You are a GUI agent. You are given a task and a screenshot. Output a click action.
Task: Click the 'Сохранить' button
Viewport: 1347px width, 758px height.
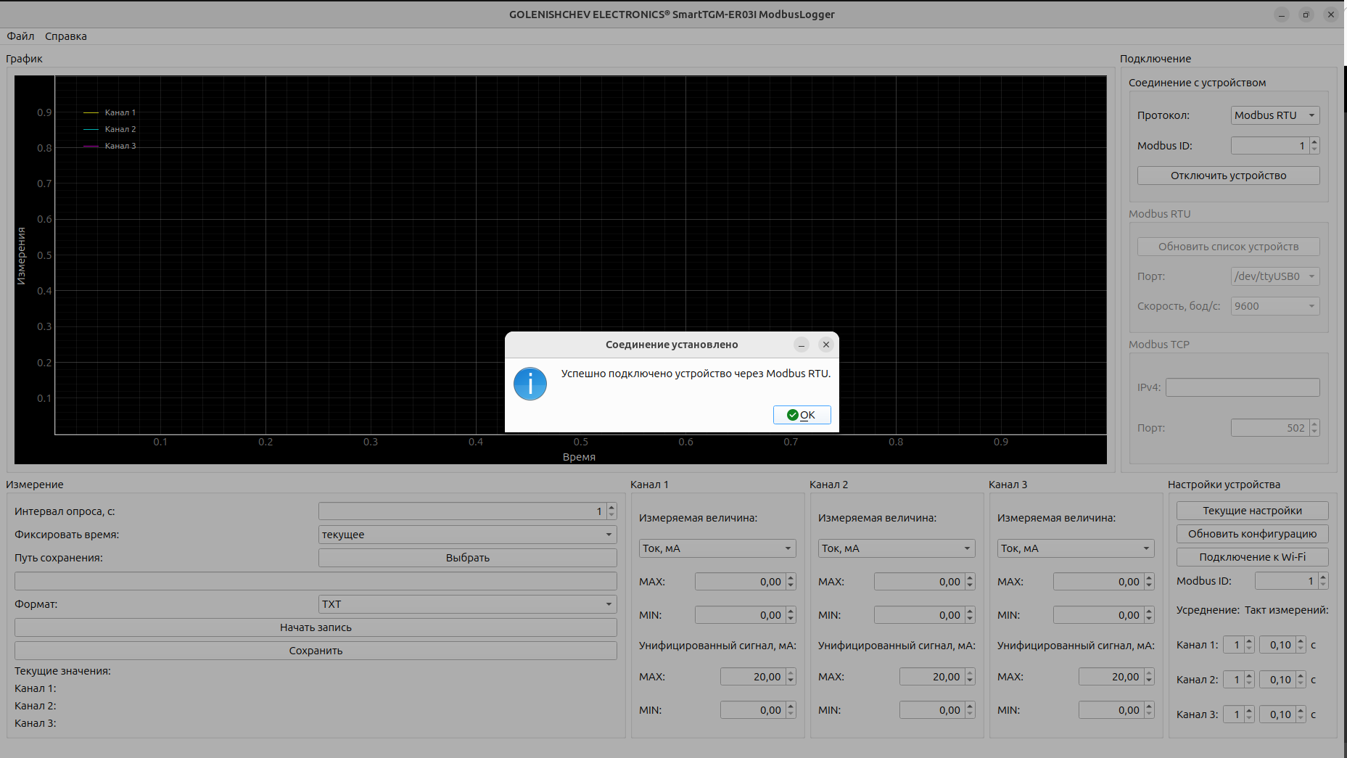316,651
